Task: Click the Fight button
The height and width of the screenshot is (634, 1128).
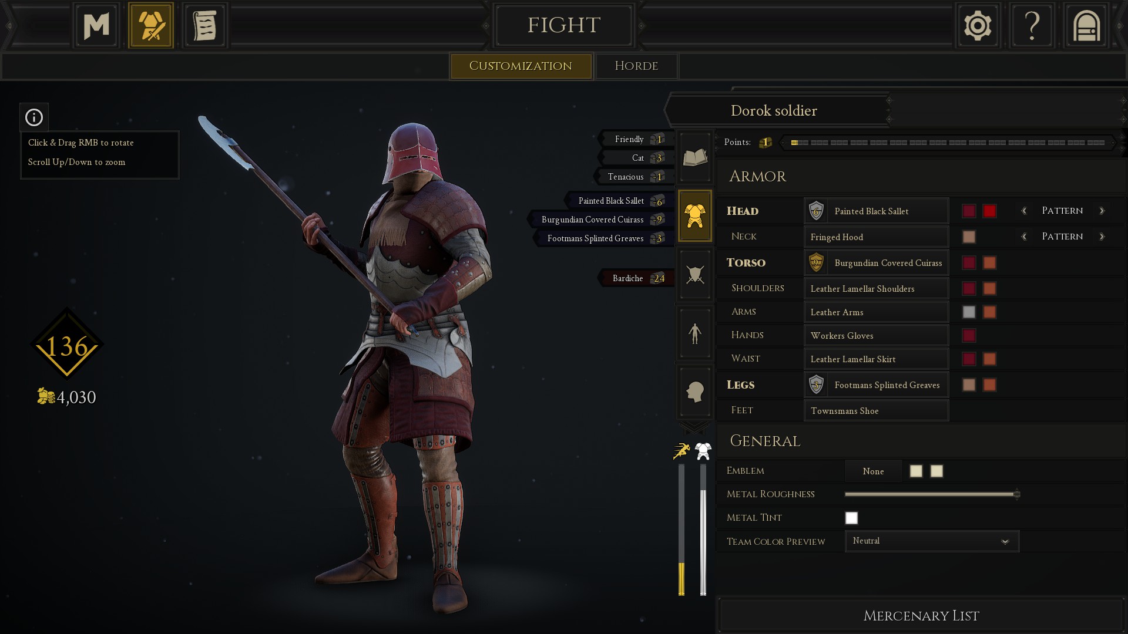Action: pyautogui.click(x=563, y=25)
